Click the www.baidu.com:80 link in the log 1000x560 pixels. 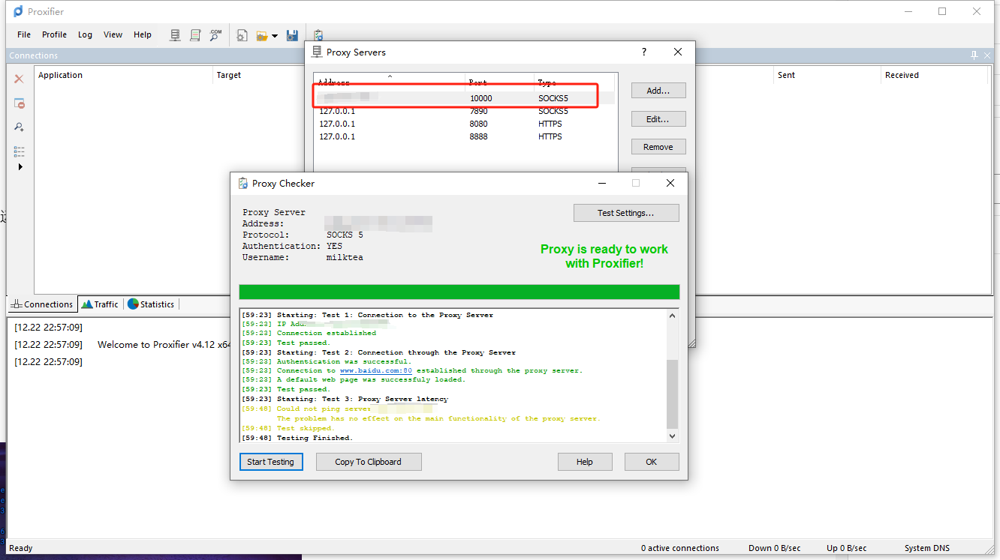pyautogui.click(x=376, y=370)
